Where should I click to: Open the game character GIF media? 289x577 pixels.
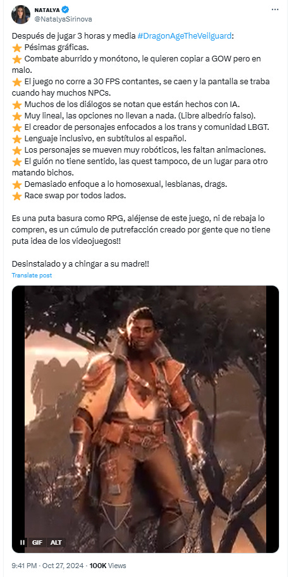[145, 419]
